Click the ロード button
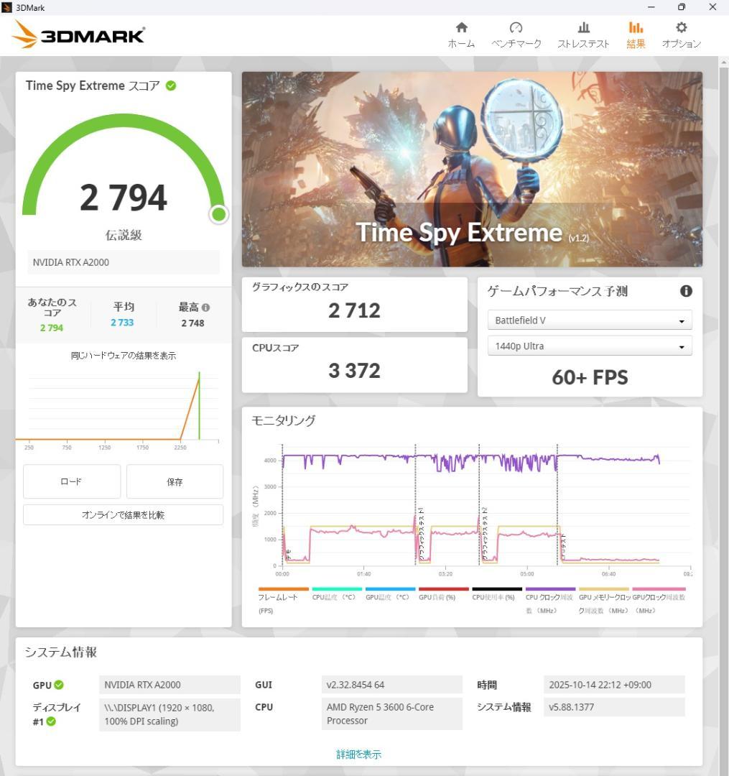 coord(72,481)
